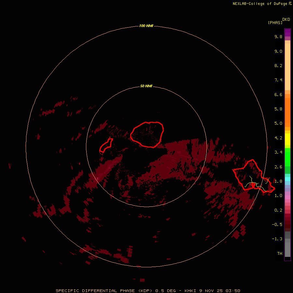Click the 1.0 value on the color scale

coord(278,195)
